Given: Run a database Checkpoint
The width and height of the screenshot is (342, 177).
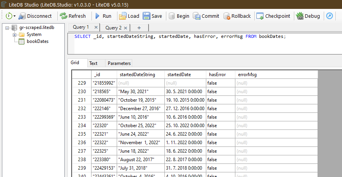Looking at the screenshot, I should click(273, 16).
